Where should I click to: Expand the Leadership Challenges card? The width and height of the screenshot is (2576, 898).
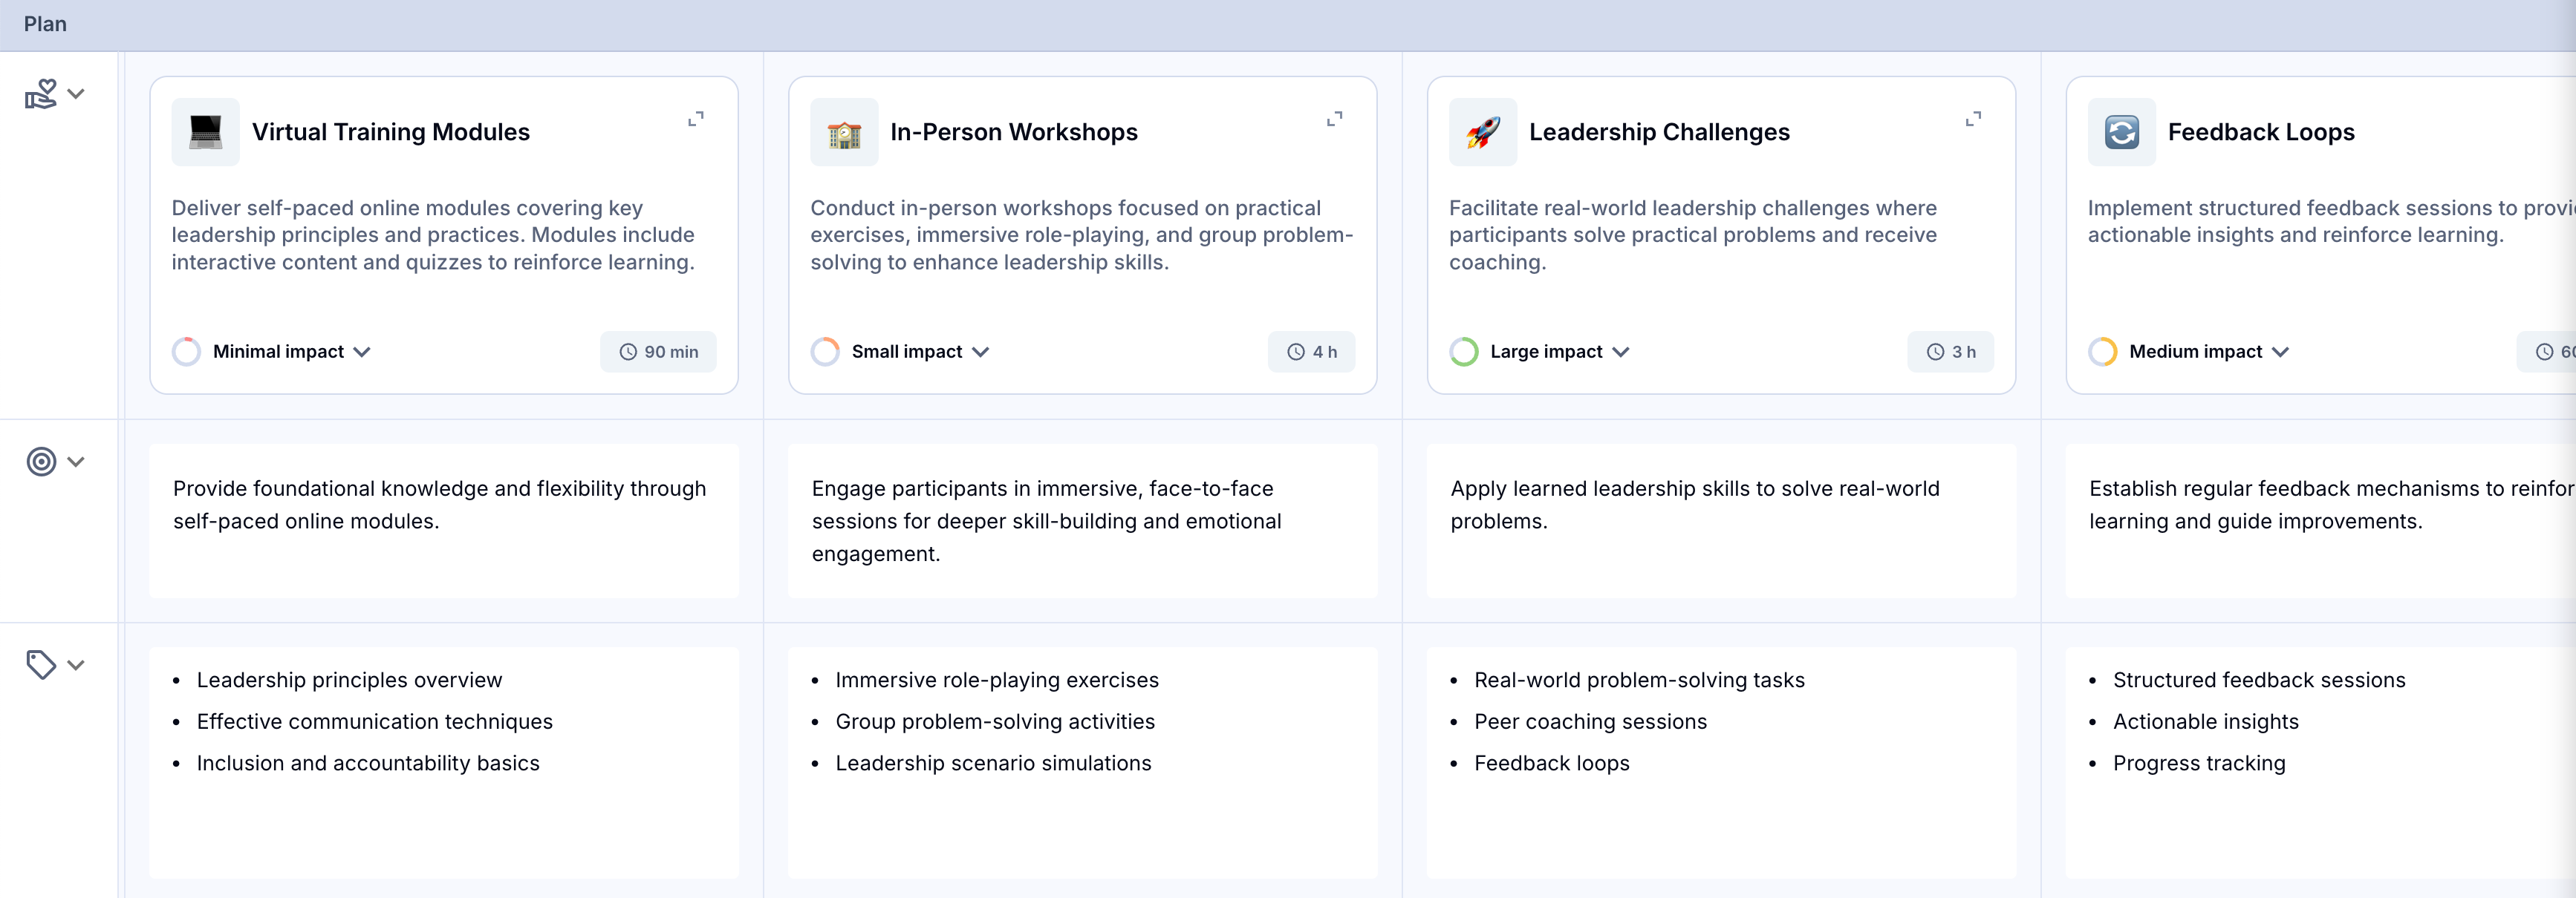(1973, 119)
